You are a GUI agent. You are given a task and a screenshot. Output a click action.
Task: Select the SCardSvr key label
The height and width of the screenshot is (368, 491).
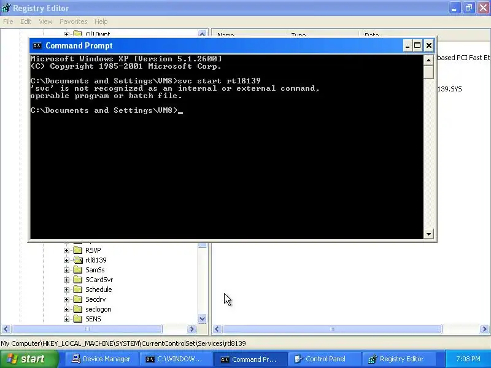point(99,280)
